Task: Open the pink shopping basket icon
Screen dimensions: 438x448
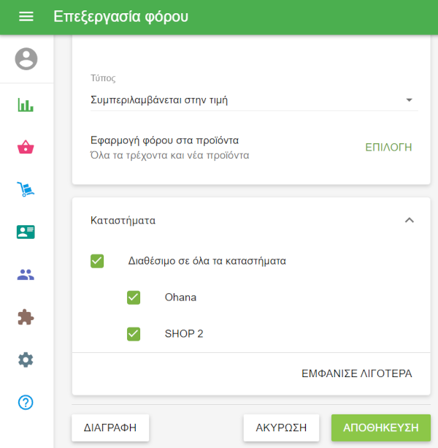Action: [x=26, y=148]
